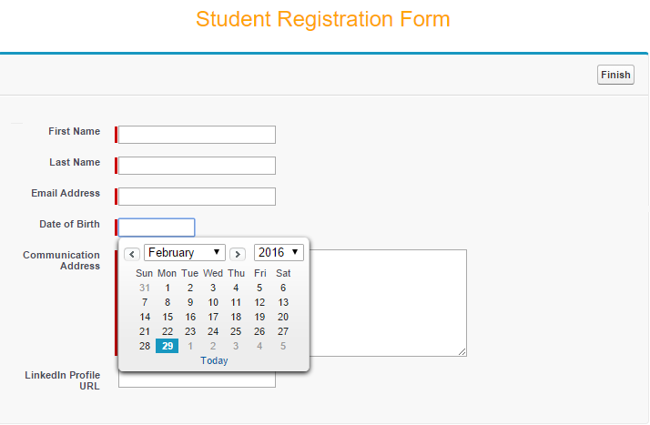Select February 29 in the calendar

[x=168, y=346]
